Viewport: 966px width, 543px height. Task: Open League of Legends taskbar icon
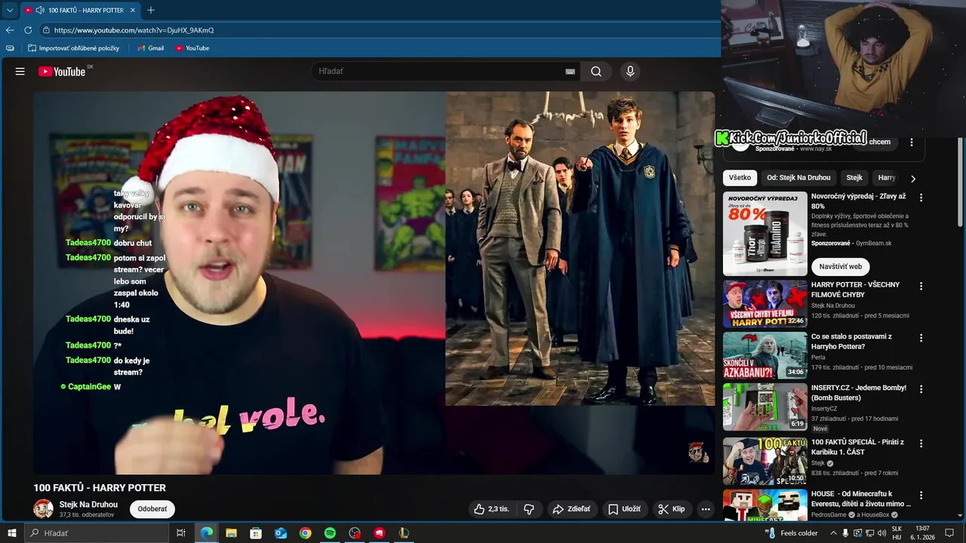[x=404, y=533]
